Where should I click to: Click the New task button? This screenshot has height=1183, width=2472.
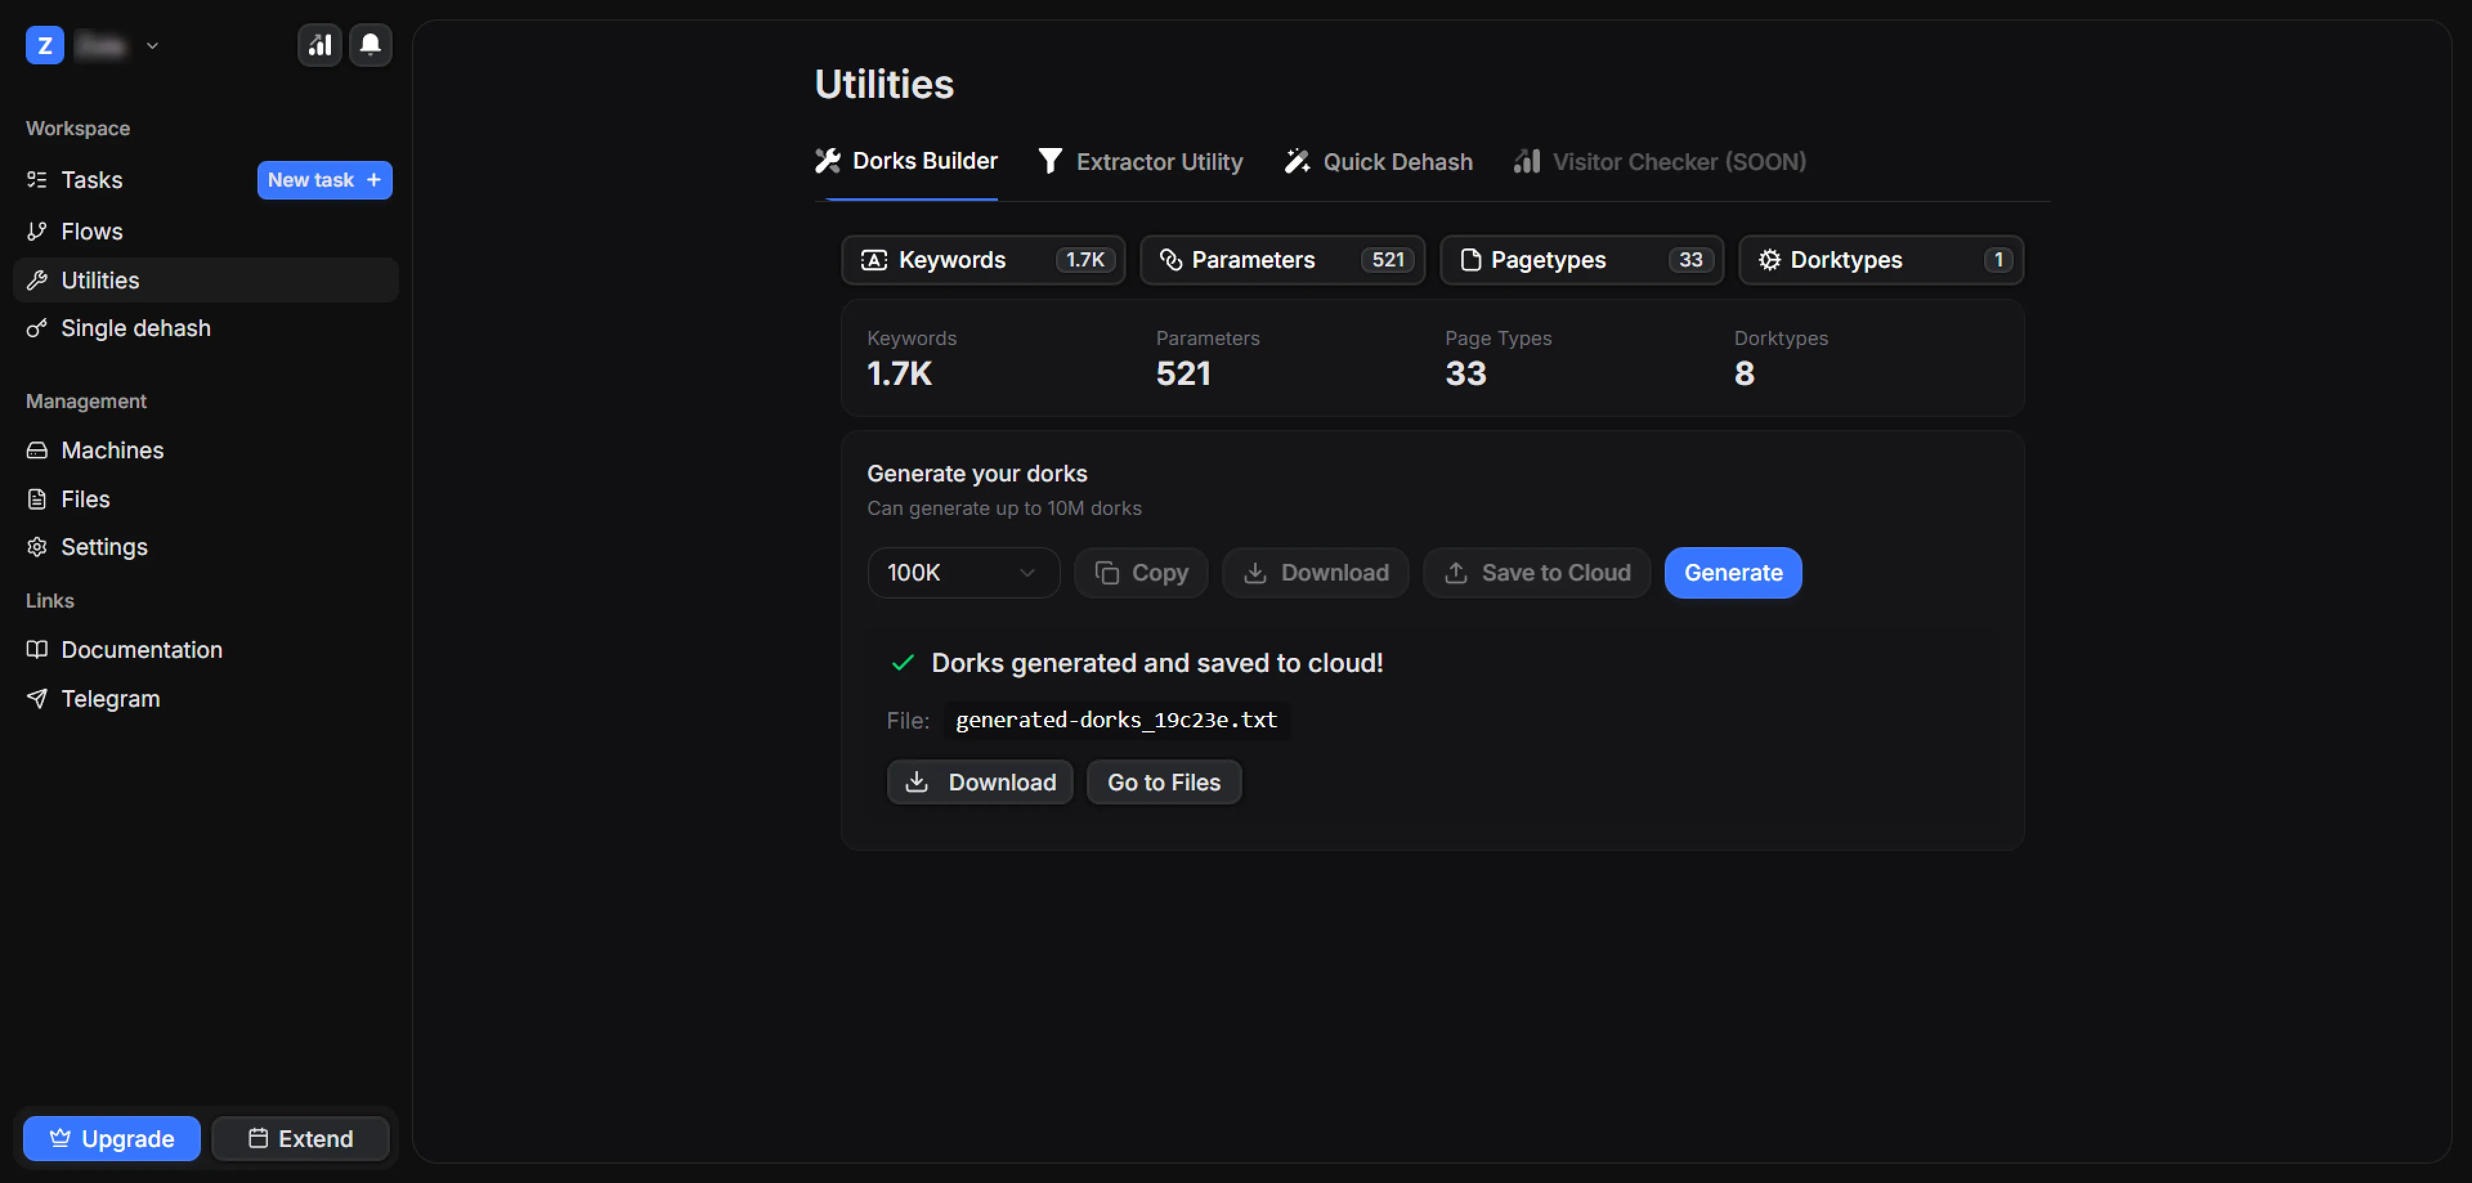coord(323,180)
